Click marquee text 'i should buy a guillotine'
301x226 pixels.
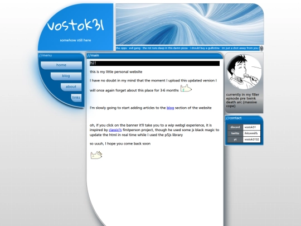205,48
